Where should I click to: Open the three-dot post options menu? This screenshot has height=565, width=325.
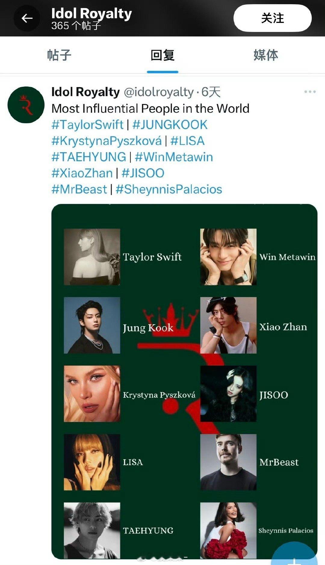pyautogui.click(x=310, y=92)
